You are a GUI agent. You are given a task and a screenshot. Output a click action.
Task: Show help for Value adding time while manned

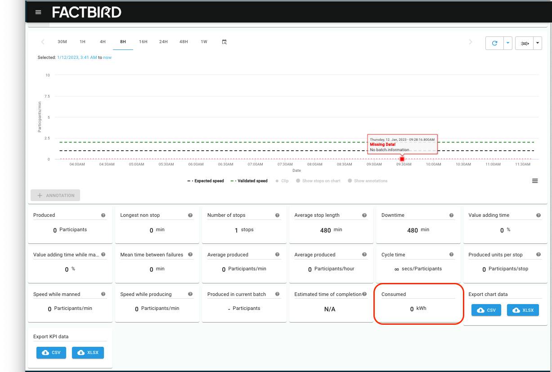click(103, 255)
